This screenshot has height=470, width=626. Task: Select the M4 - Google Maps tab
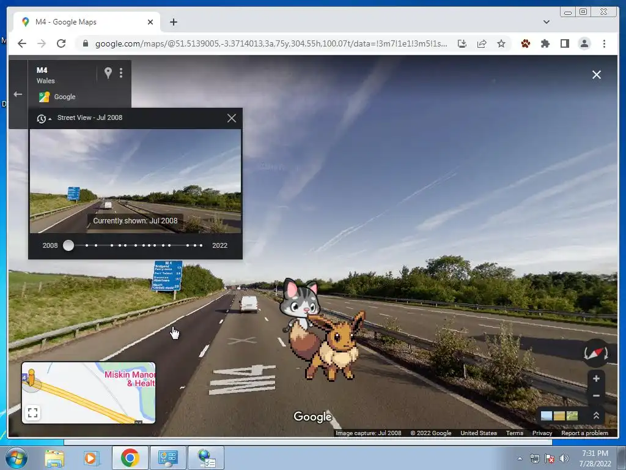point(87,22)
